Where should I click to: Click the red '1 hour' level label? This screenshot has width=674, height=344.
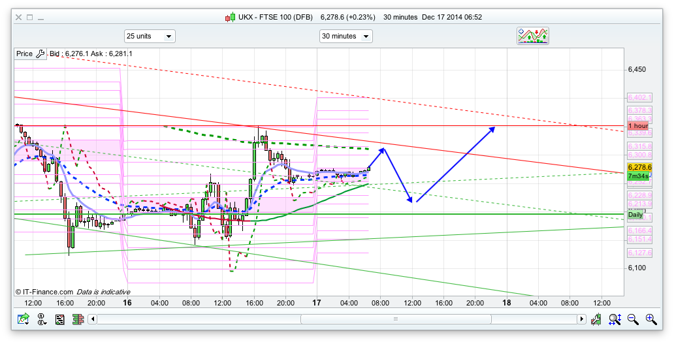pos(637,125)
